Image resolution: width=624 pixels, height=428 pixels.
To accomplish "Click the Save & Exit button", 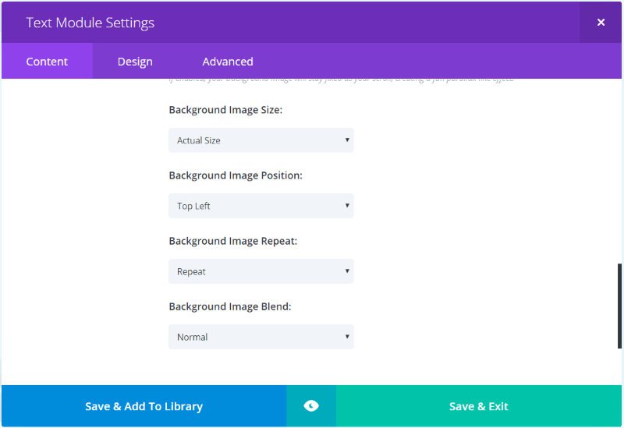I will [479, 405].
